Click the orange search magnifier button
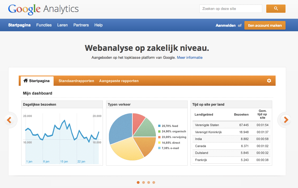The image size is (298, 188). click(276, 9)
